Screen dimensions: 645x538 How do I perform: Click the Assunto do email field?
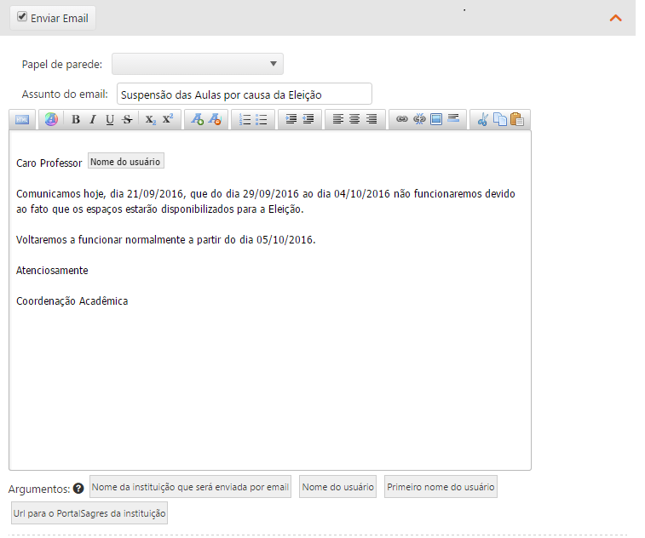point(244,94)
